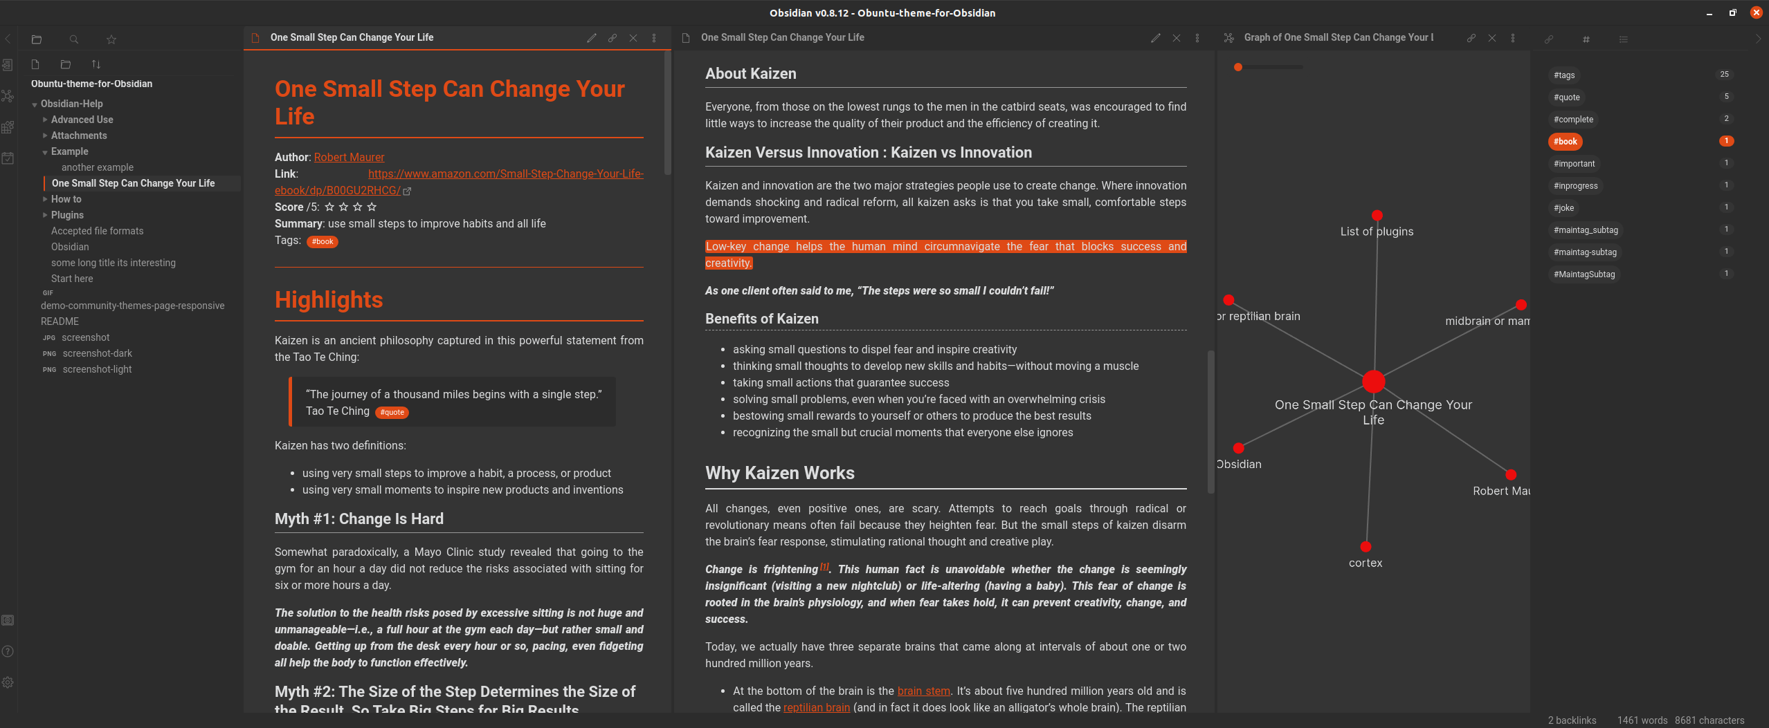The height and width of the screenshot is (728, 1769).
Task: Open Help from the left ribbon
Action: tap(8, 651)
